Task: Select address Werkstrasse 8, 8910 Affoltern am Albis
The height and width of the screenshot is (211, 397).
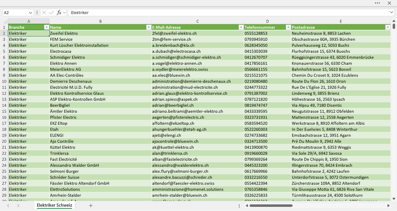Action: tap(341, 123)
